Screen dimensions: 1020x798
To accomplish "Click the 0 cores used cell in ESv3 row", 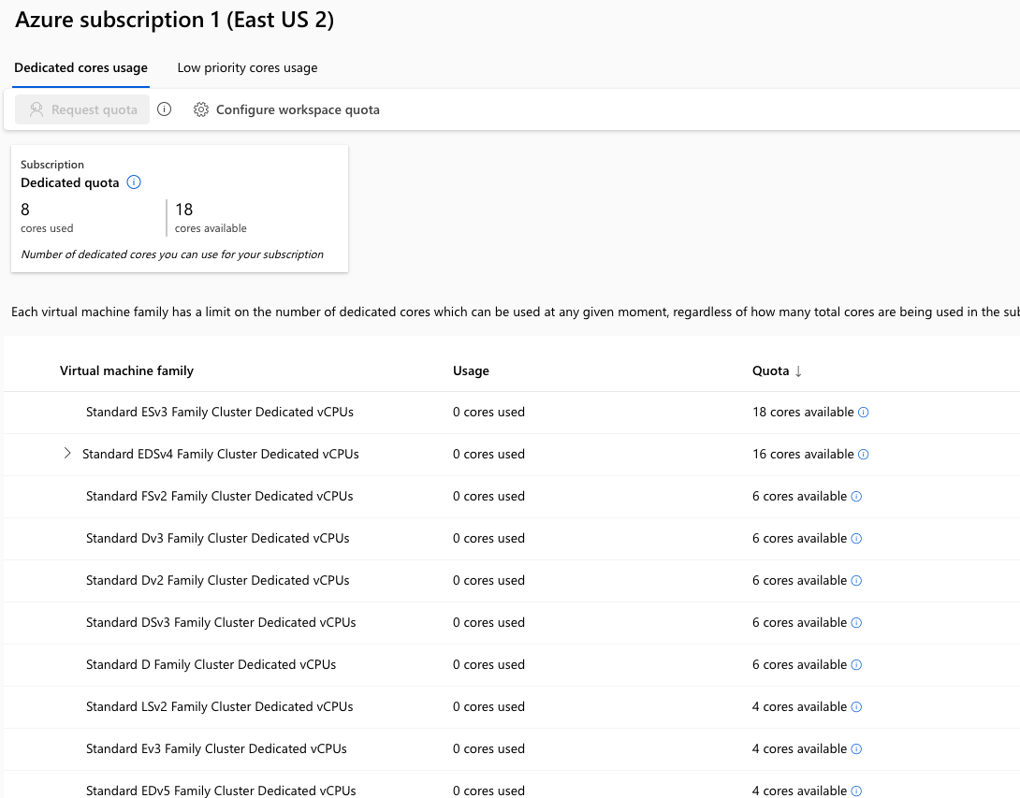I will point(488,412).
